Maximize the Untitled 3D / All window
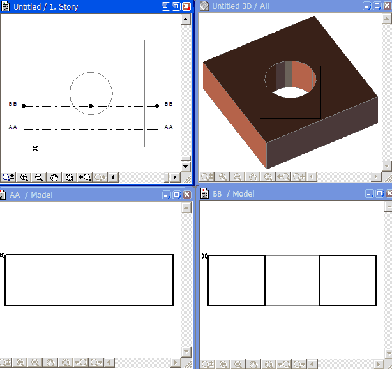 377,6
